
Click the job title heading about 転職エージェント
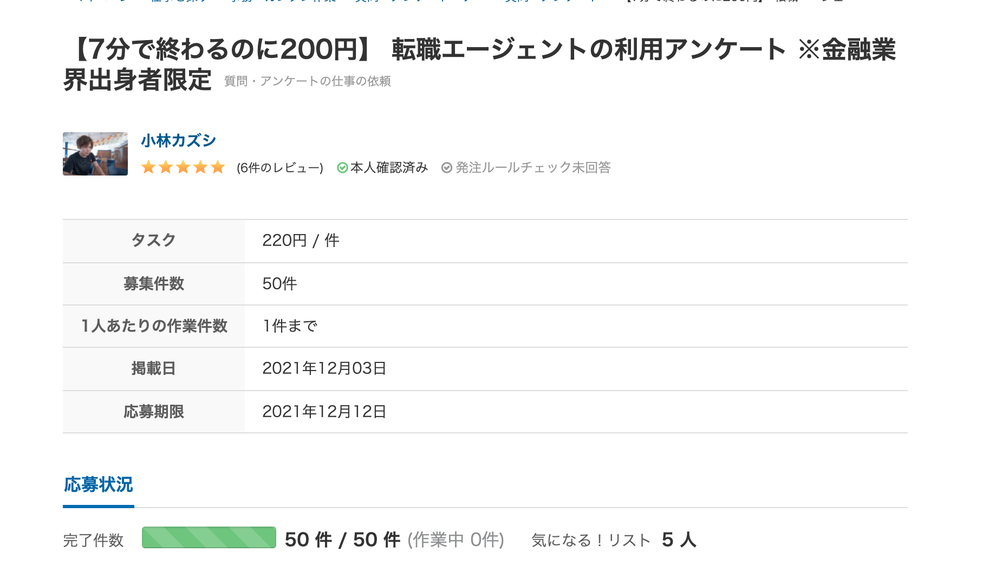tap(479, 64)
